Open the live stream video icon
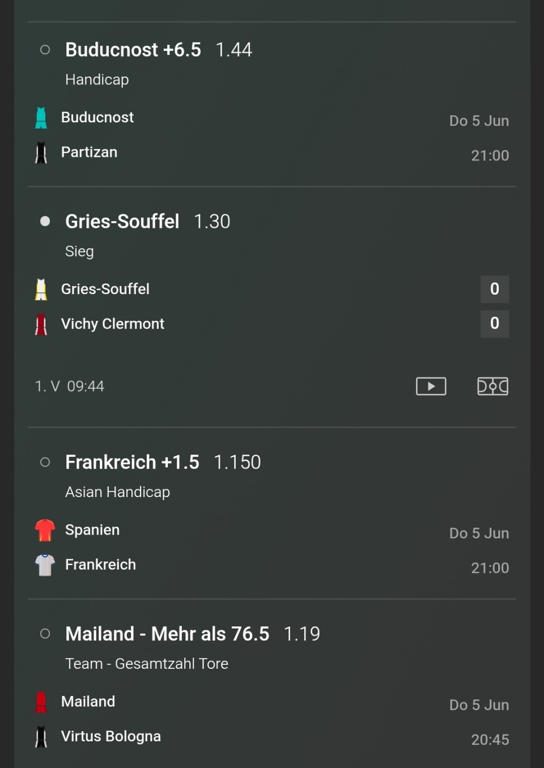 click(x=431, y=386)
